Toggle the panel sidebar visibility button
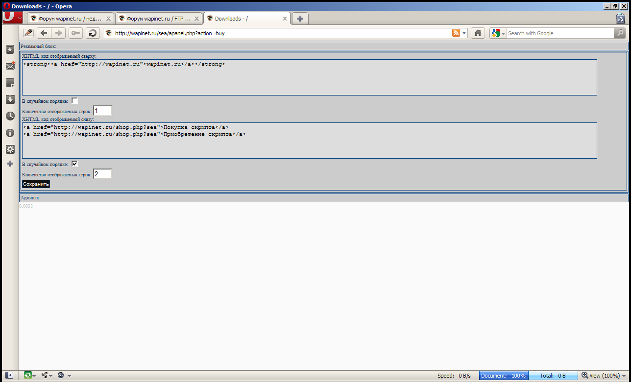The image size is (631, 382). [x=9, y=376]
